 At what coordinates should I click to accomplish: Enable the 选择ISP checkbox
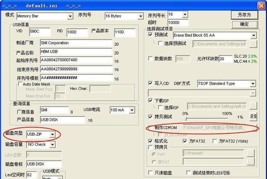coord(160,107)
